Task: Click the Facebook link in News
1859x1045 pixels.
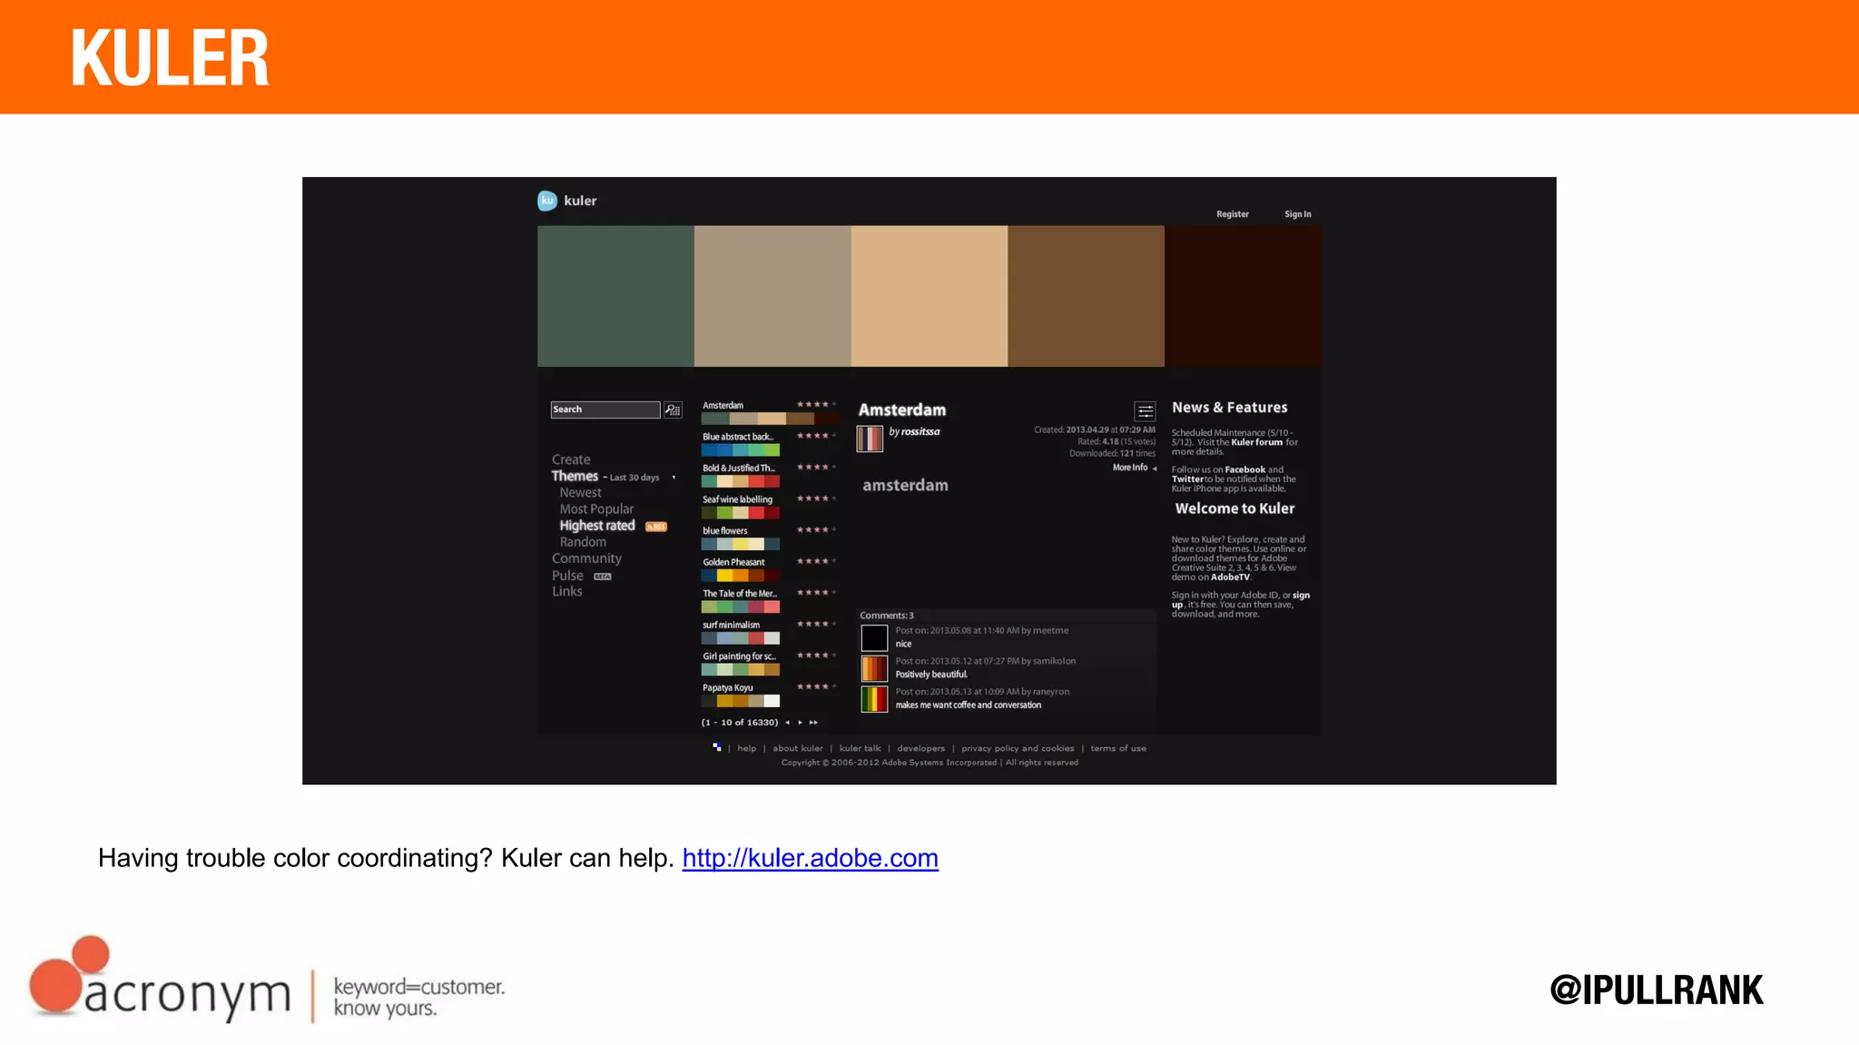Action: (x=1244, y=469)
